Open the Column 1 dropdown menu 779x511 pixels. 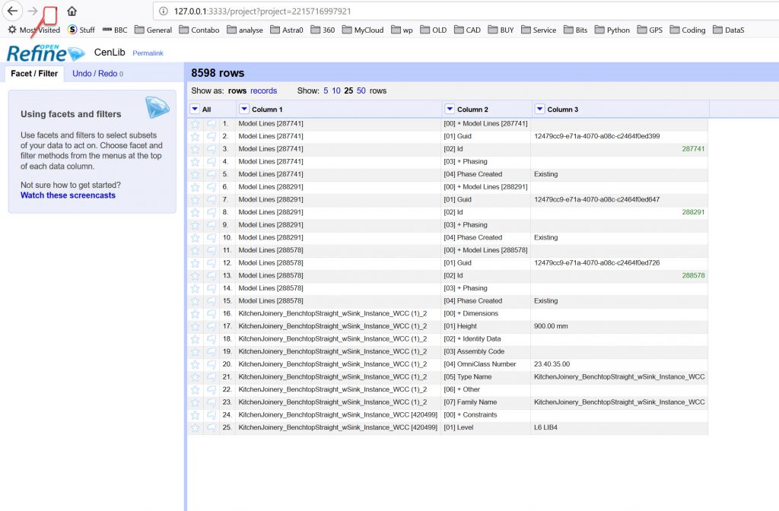pyautogui.click(x=243, y=109)
